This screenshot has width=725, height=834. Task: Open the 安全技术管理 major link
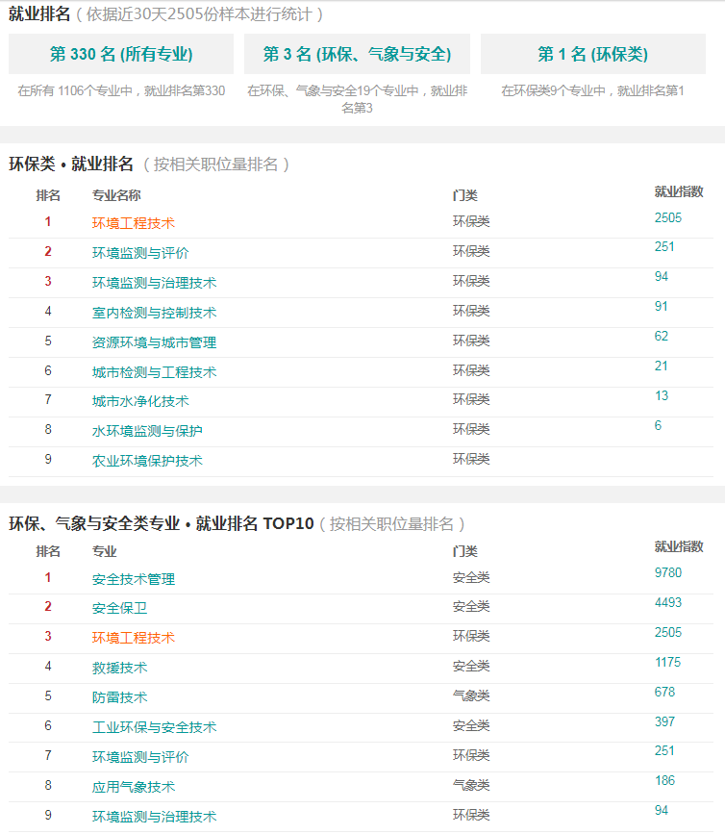click(134, 579)
